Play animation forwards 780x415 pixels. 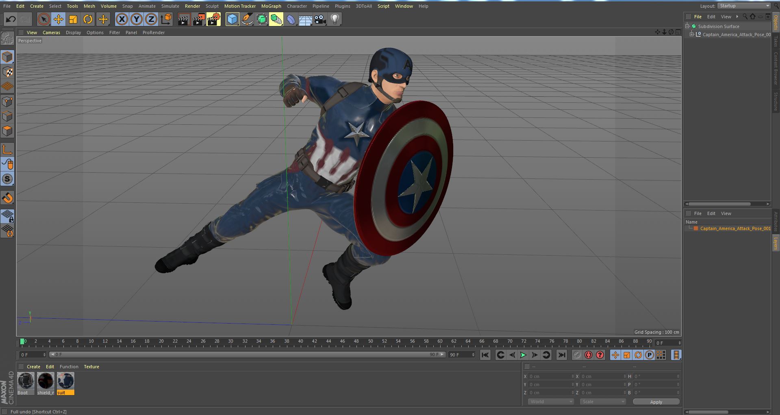click(523, 355)
